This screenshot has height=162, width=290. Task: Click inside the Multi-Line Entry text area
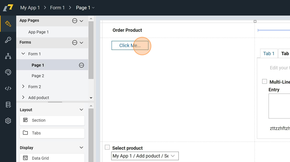279,106
